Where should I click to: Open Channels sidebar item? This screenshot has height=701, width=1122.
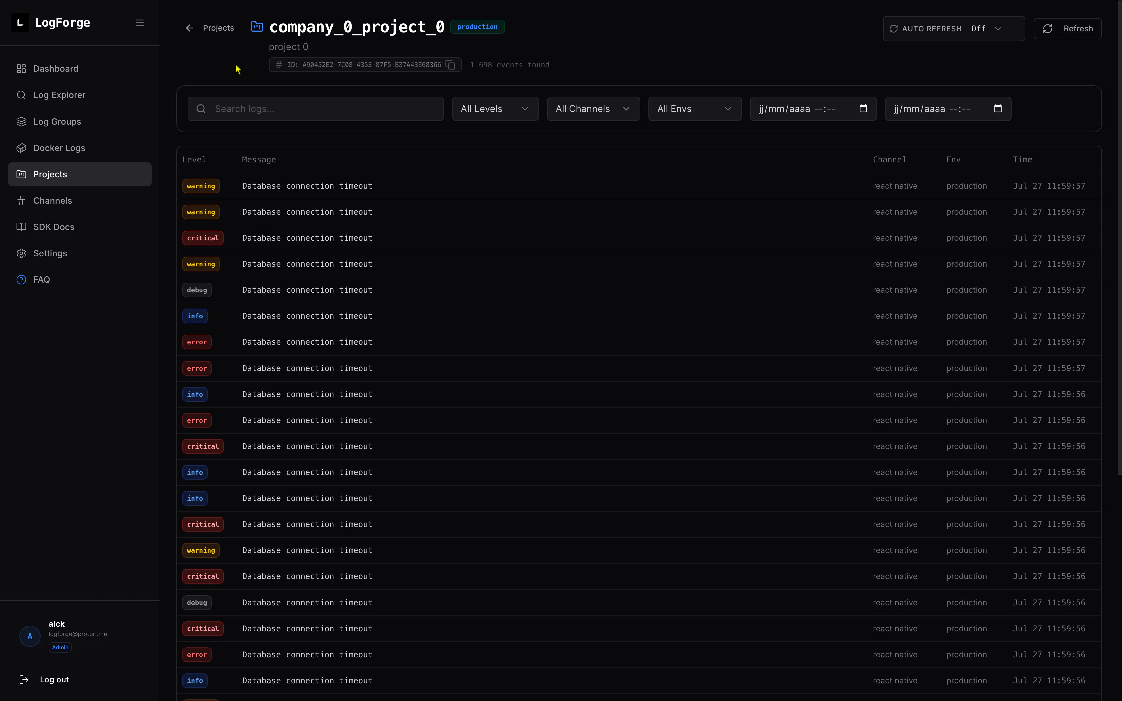click(x=80, y=201)
